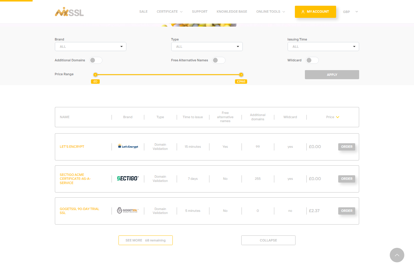Open the Type dropdown
Image resolution: width=414 pixels, height=272 pixels.
pyautogui.click(x=207, y=47)
